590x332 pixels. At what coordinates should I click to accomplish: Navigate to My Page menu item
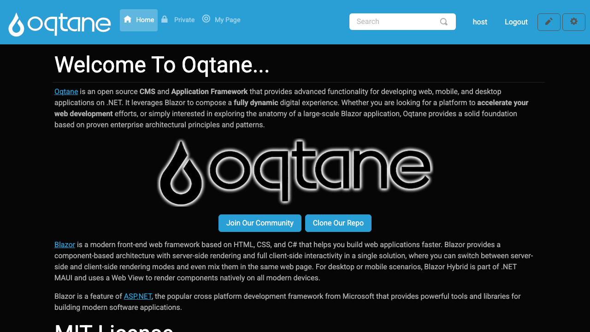pos(221,20)
